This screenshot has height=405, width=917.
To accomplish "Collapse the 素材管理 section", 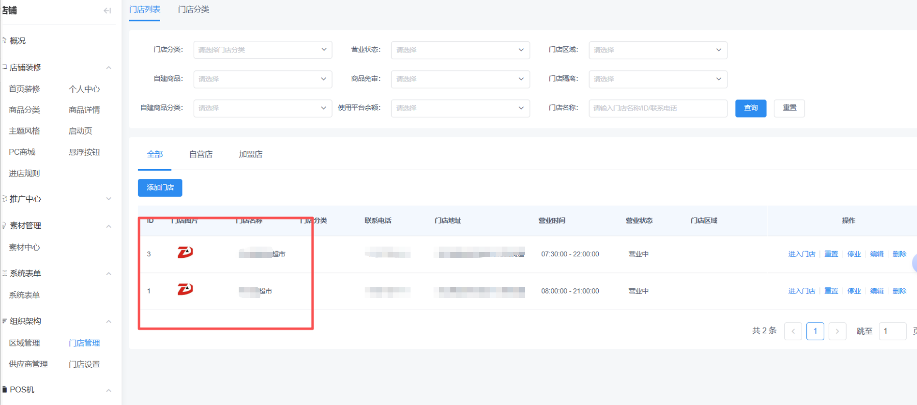I will [x=109, y=226].
